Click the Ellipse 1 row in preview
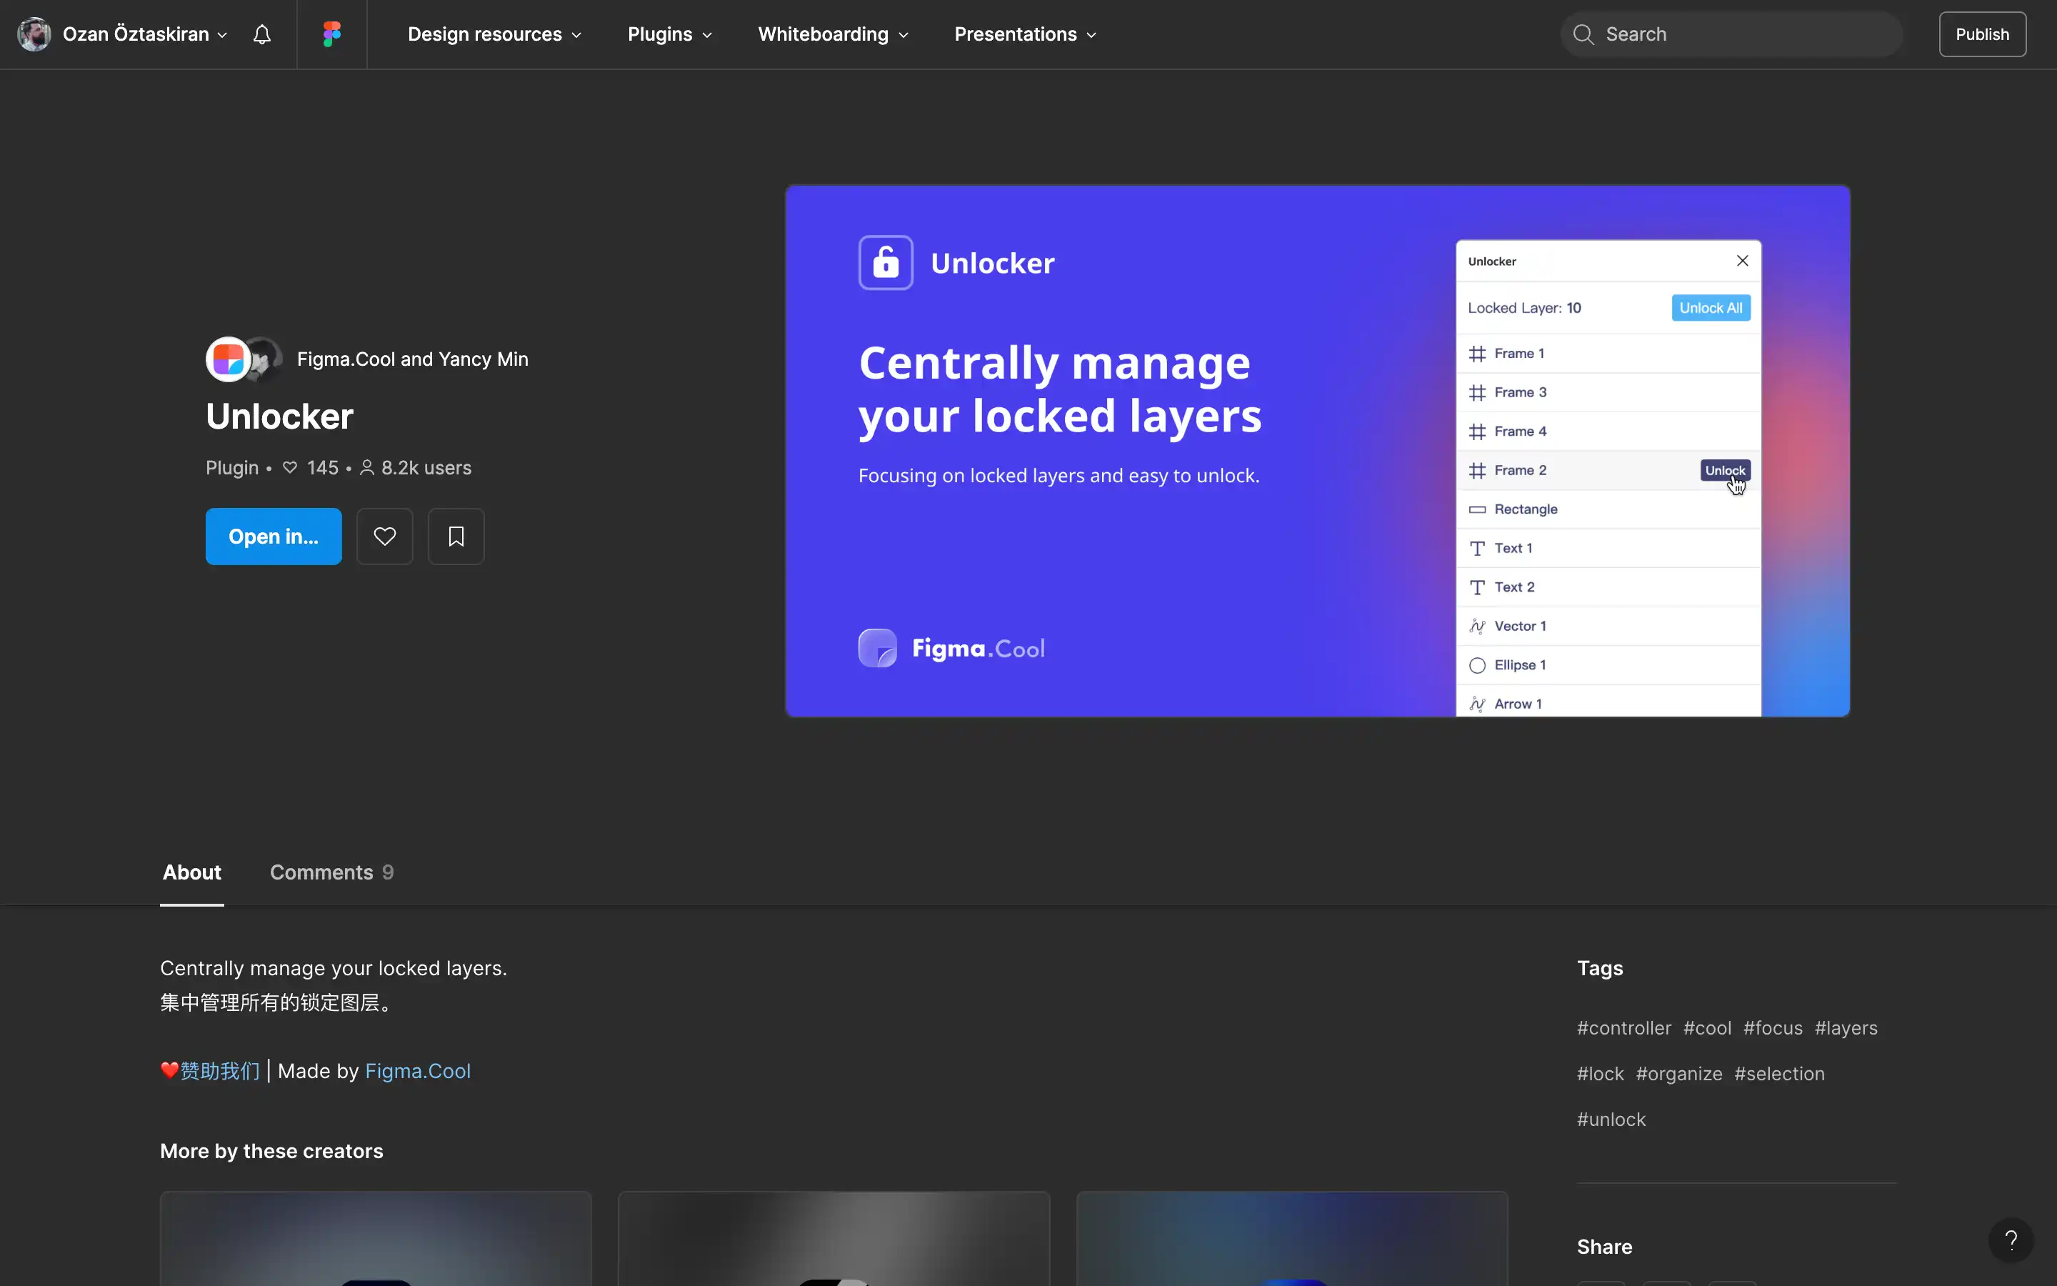Screen dimensions: 2057x1286 coord(1608,664)
